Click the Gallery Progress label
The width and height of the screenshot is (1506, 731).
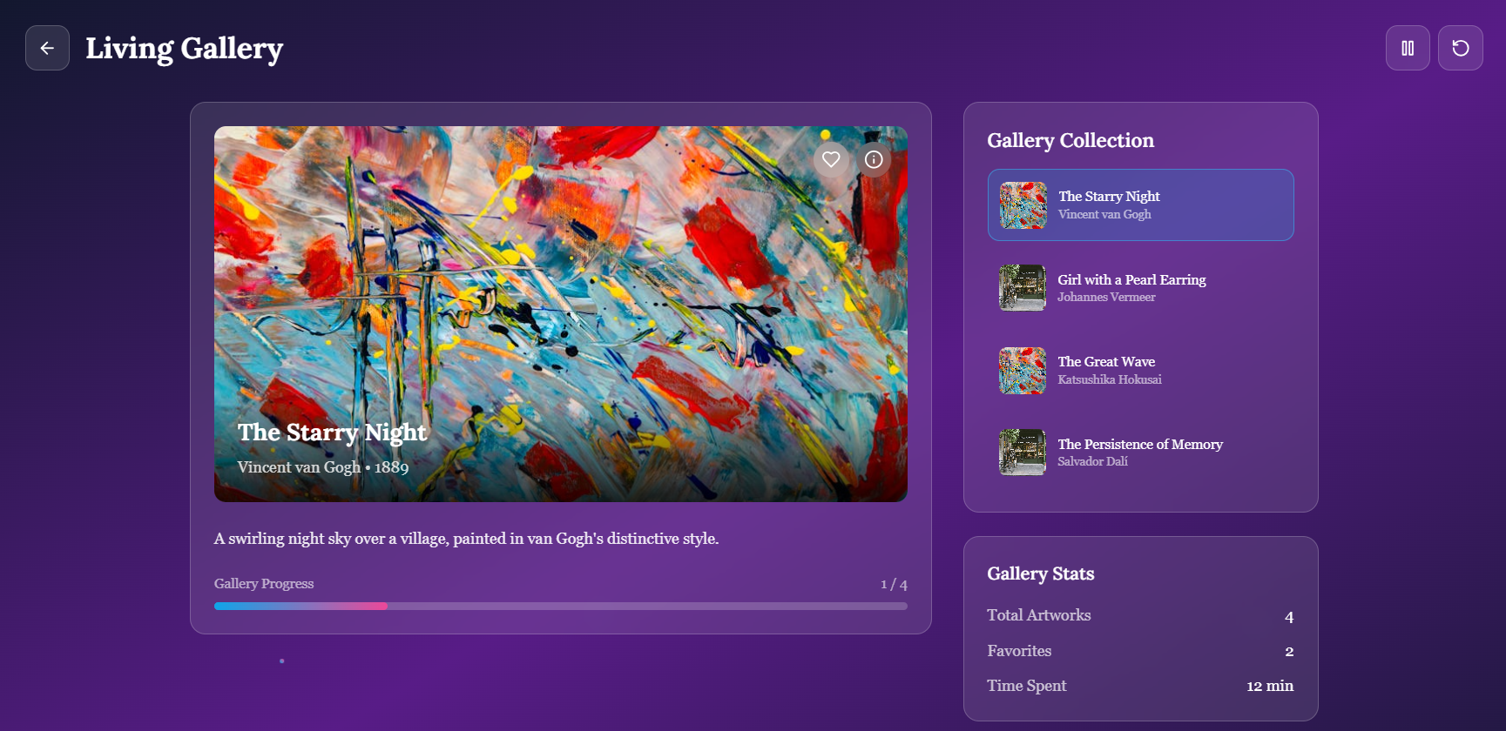264,584
